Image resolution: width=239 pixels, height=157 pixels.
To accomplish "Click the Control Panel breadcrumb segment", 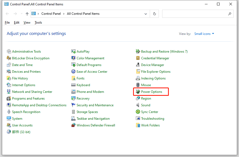I will (51, 14).
